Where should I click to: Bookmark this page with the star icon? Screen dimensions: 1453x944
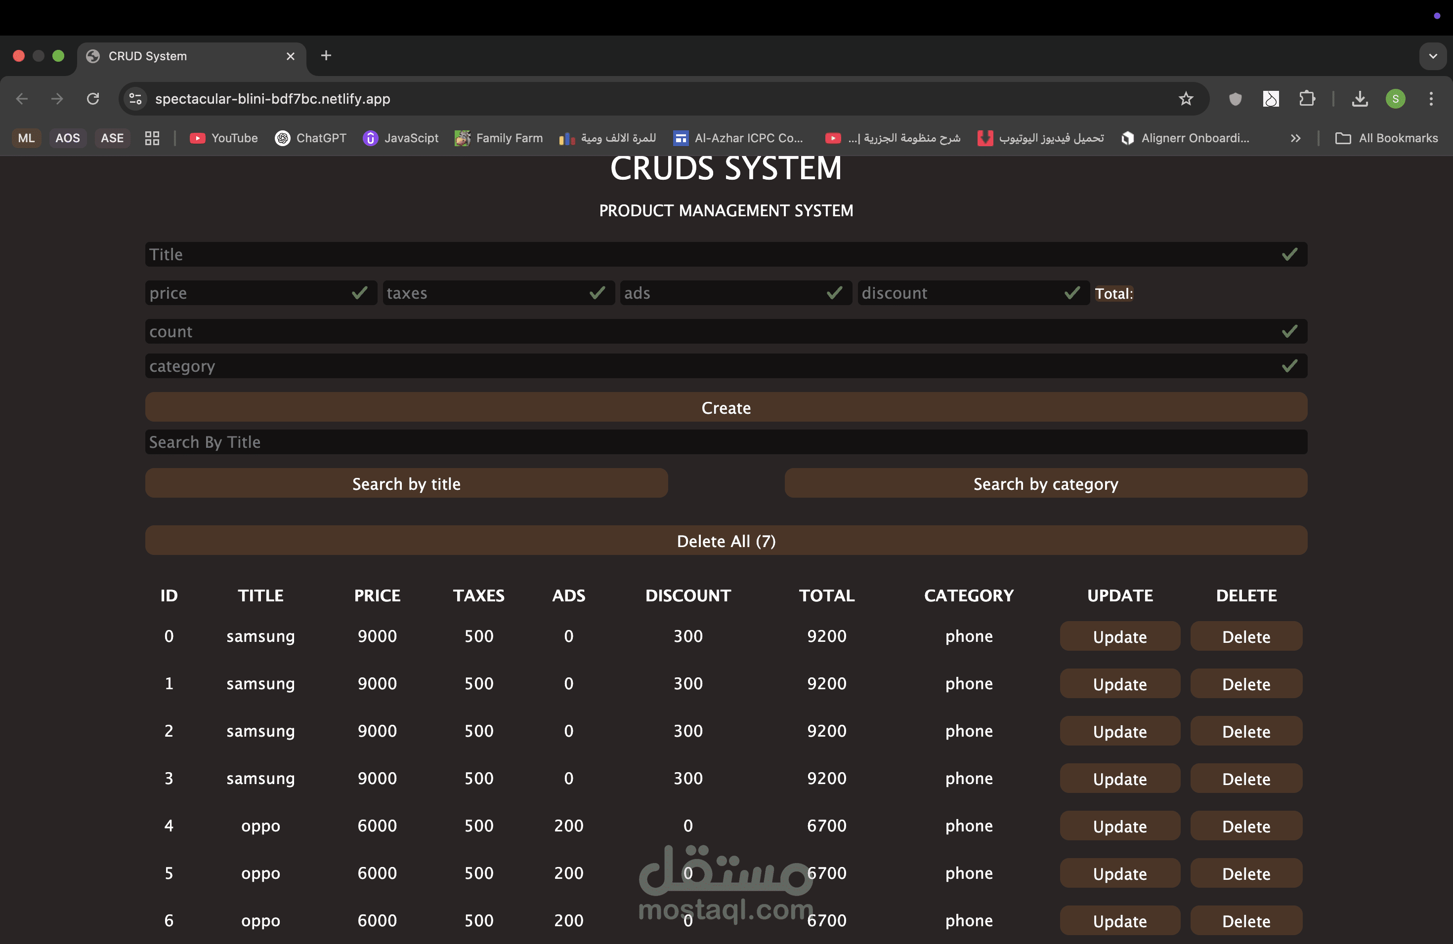tap(1186, 99)
